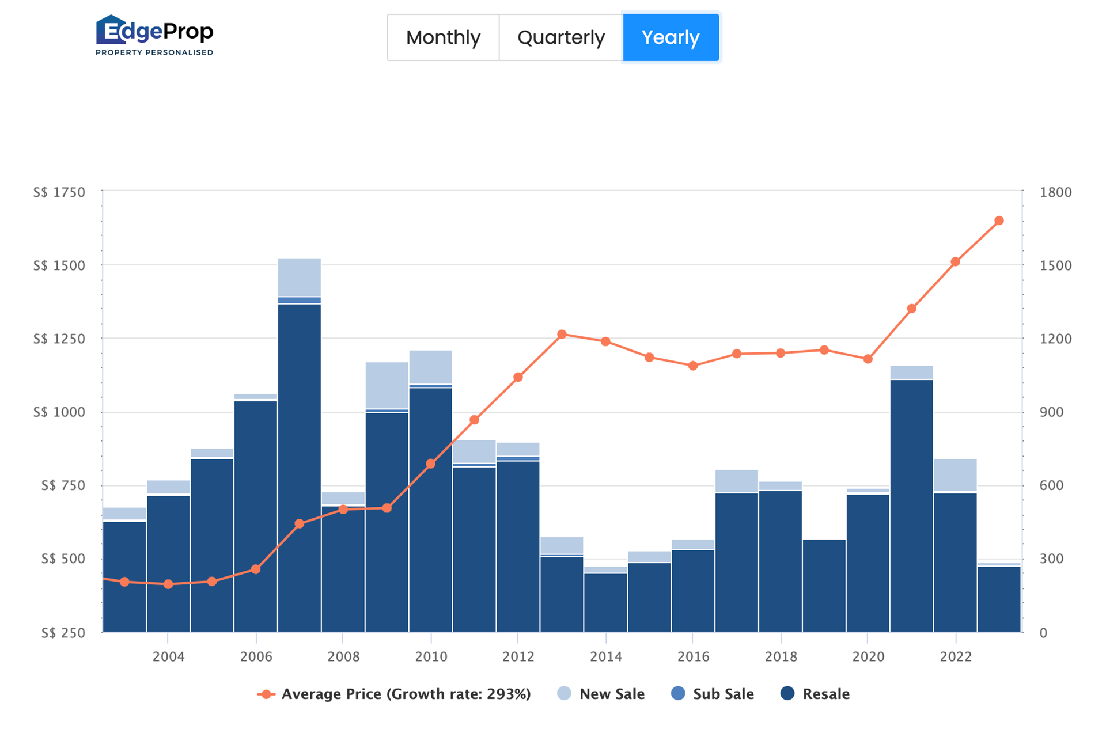This screenshot has height=737, width=1106.
Task: Select the 2016 average price data point
Action: [x=693, y=366]
